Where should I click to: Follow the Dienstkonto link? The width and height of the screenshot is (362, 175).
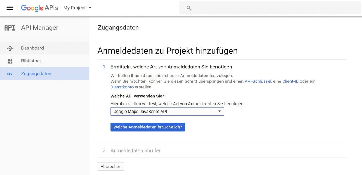coord(122,87)
